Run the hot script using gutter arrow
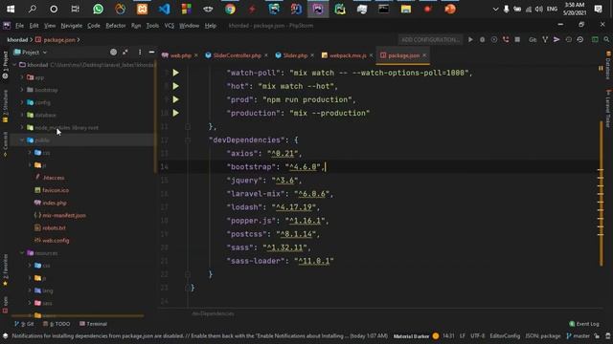Viewport: 613px width, 344px height. pyautogui.click(x=176, y=86)
